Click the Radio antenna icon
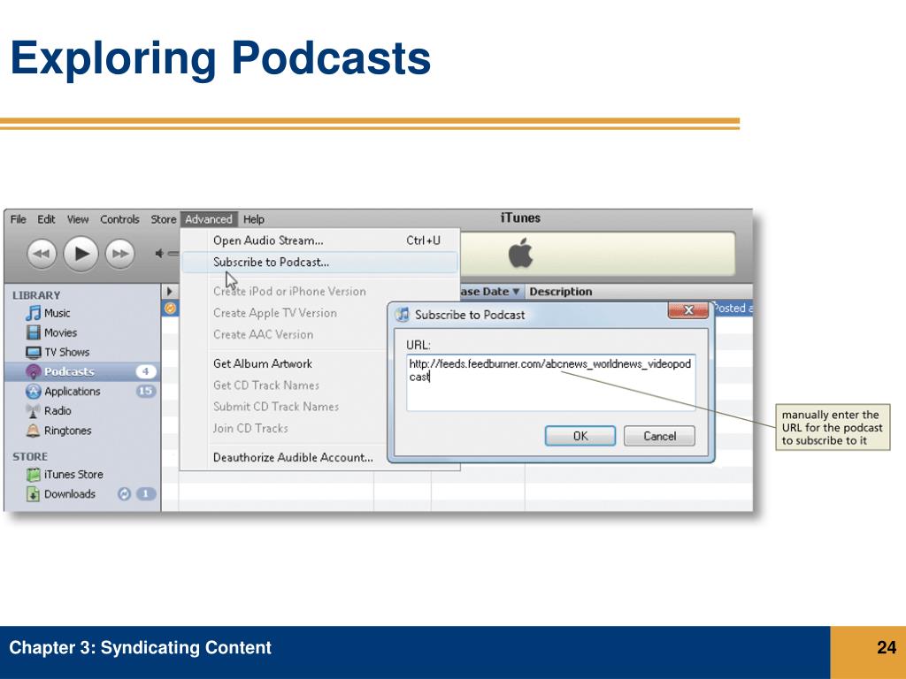This screenshot has height=679, width=906. click(33, 411)
